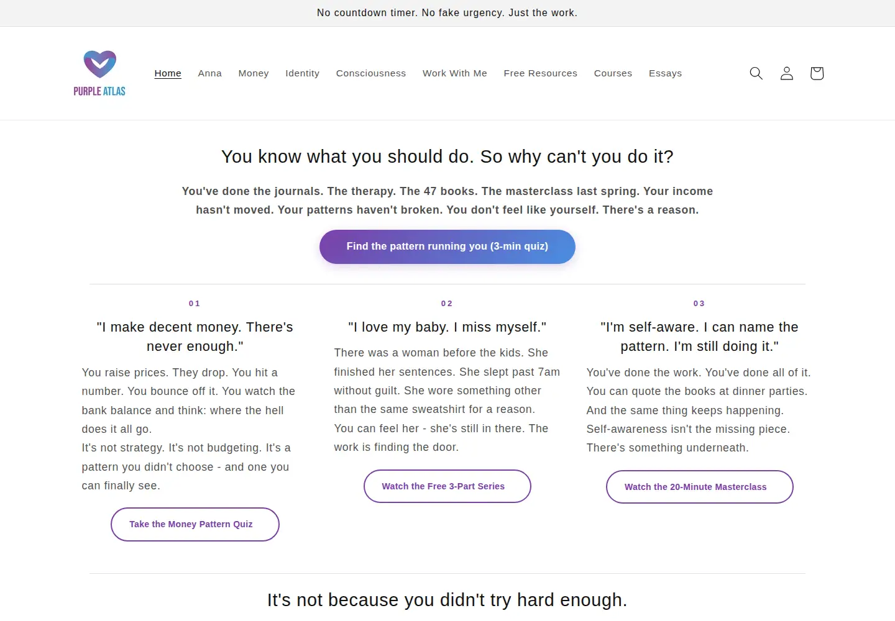
Task: Watch the Free 3-Part Series
Action: click(447, 486)
